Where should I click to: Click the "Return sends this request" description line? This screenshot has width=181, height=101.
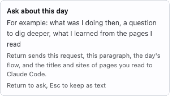[x=84, y=56]
